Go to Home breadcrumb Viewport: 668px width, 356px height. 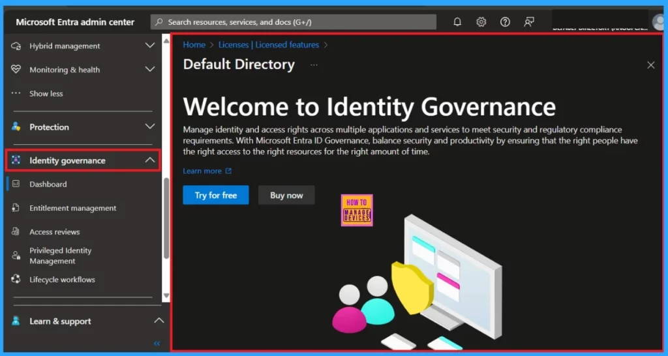coord(194,45)
